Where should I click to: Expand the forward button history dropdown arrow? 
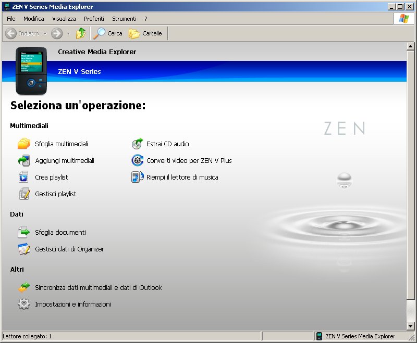(68, 33)
